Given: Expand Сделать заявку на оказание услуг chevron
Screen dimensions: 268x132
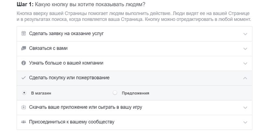Looking at the screenshot, I should 245,34.
